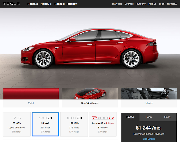Open the Model X menu
This screenshot has width=180, height=142.
pos(46,4)
